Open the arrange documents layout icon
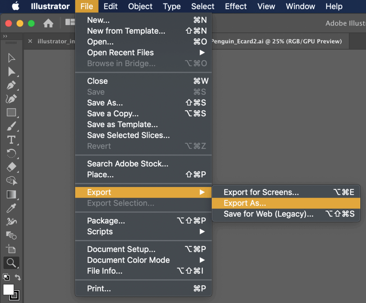Image resolution: width=366 pixels, height=303 pixels. (x=70, y=22)
